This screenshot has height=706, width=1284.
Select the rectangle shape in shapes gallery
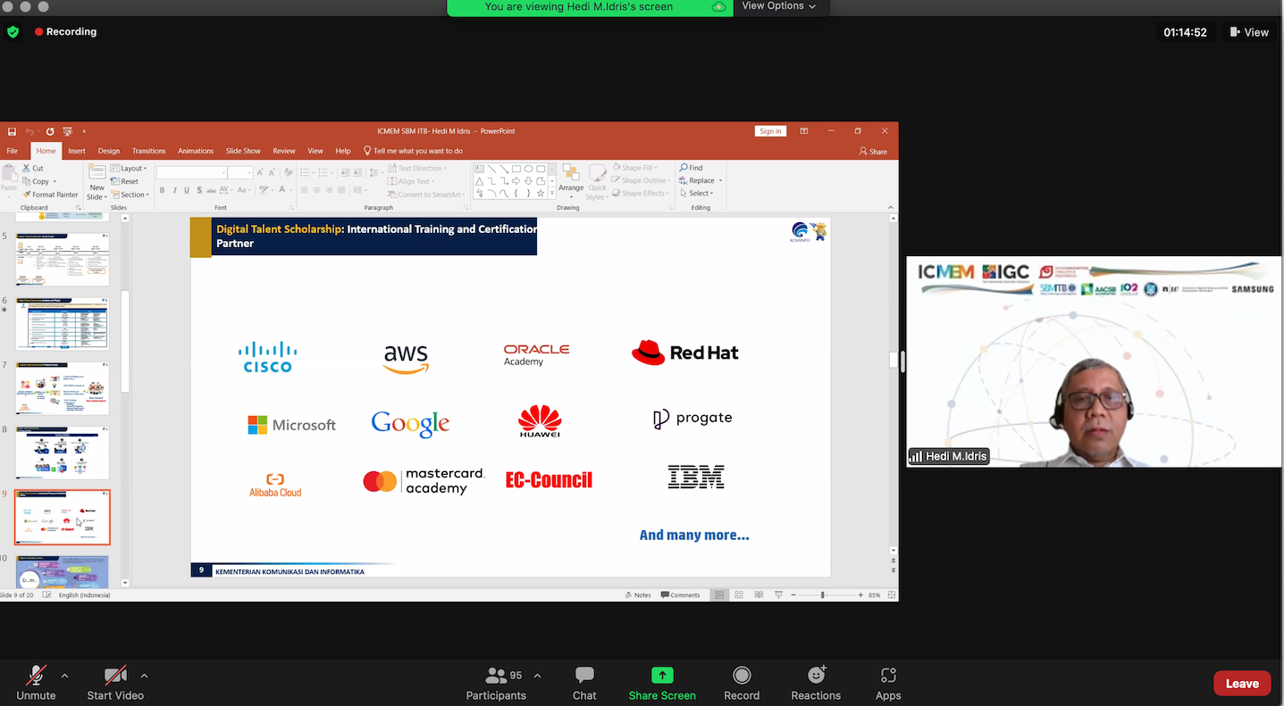pyautogui.click(x=516, y=169)
